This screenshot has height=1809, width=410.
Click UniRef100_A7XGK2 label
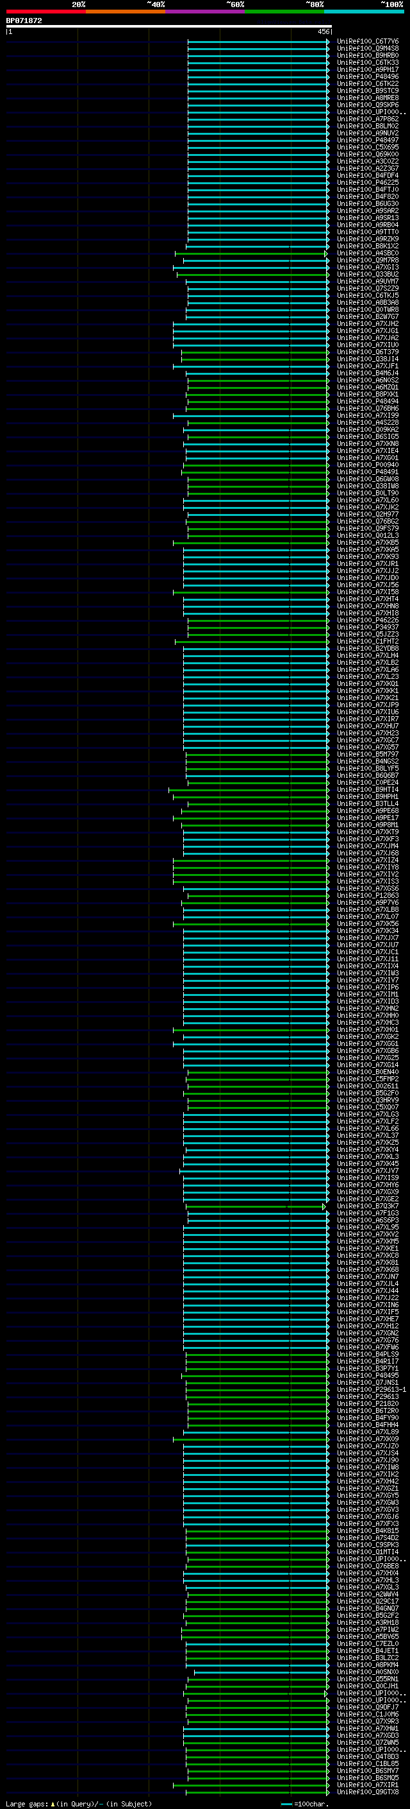[367, 1036]
